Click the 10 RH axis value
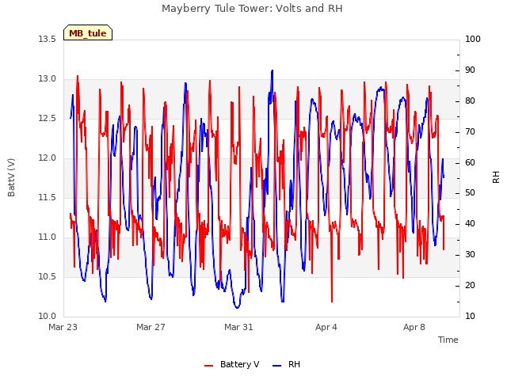This screenshot has height=380, width=507. point(470,317)
